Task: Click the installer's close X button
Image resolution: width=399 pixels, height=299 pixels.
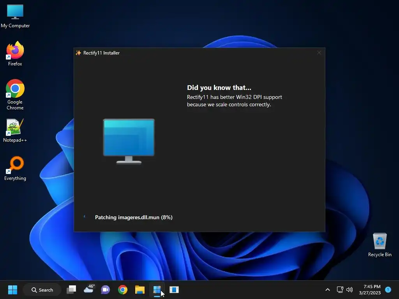Action: (x=319, y=53)
